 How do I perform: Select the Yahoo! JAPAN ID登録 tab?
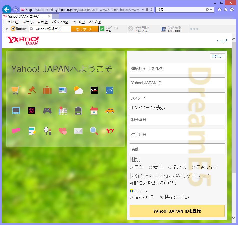click(x=27, y=16)
